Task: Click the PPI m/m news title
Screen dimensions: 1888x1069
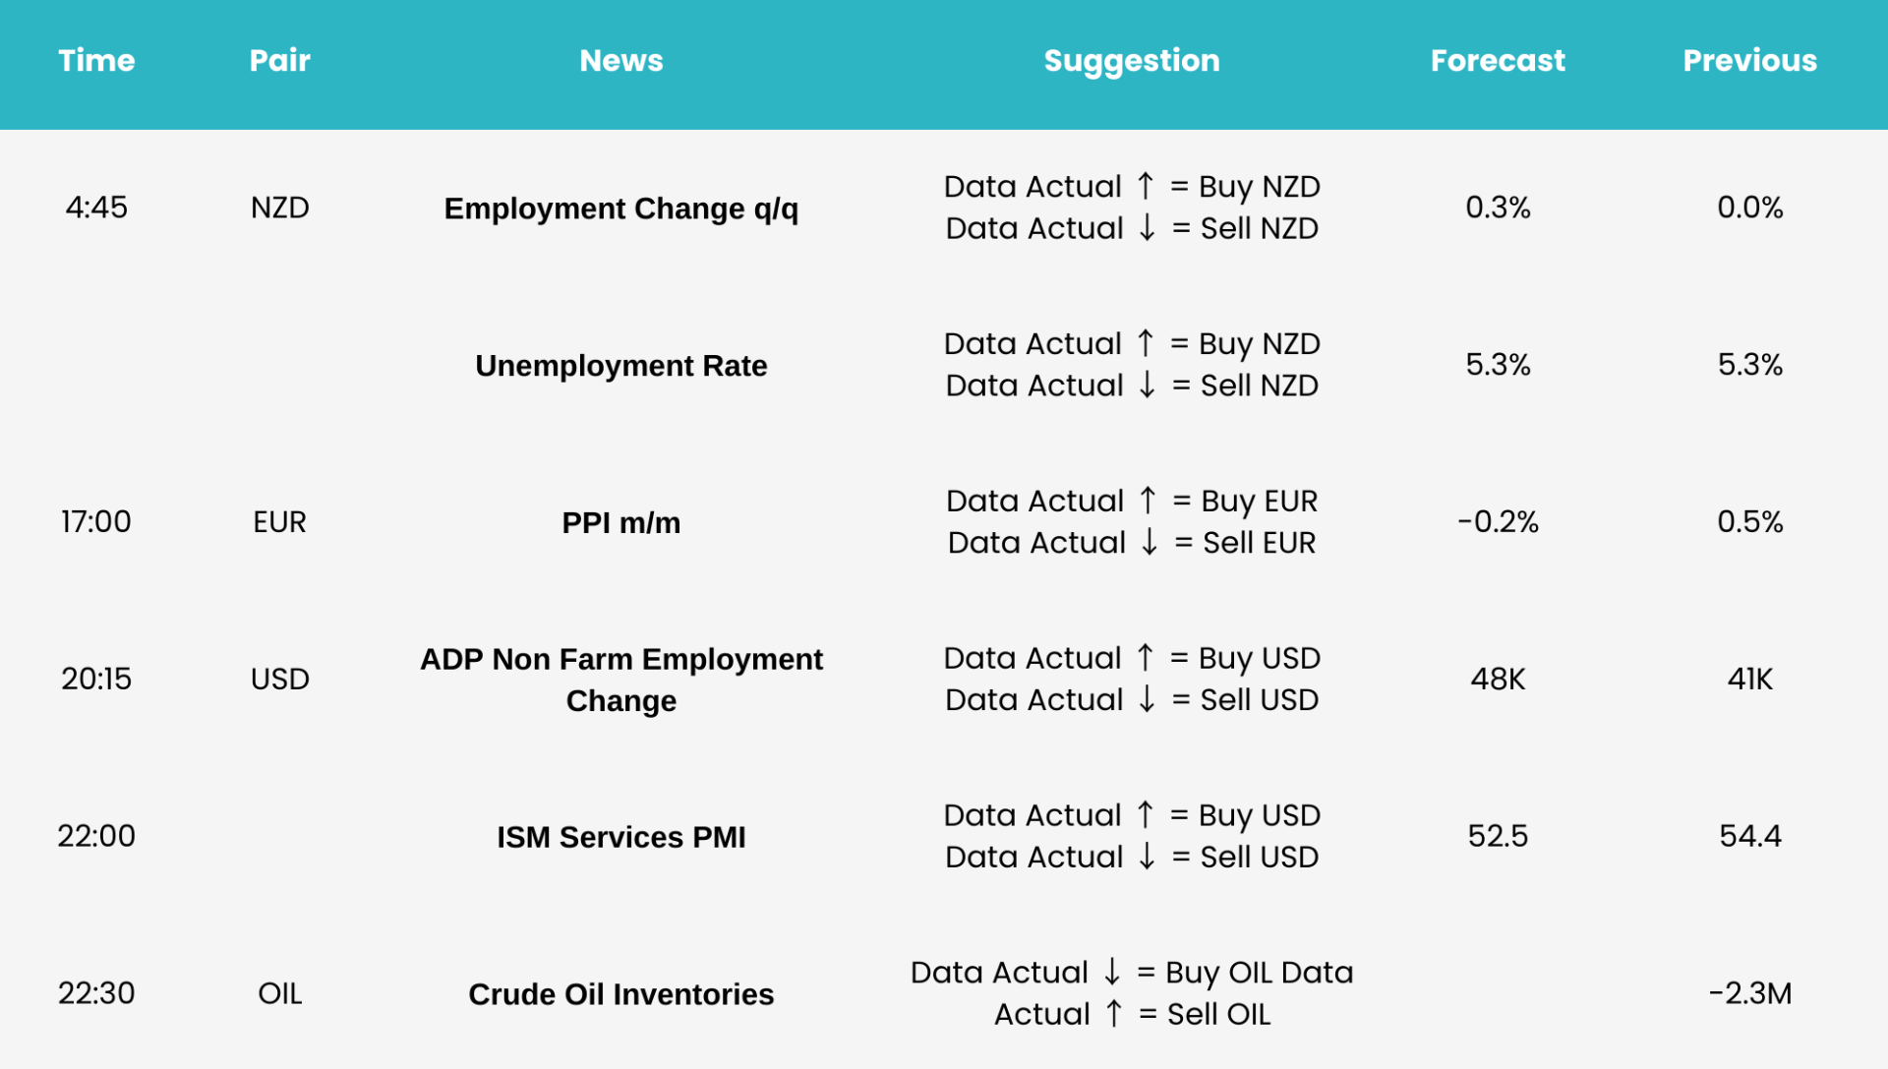Action: pos(621,522)
